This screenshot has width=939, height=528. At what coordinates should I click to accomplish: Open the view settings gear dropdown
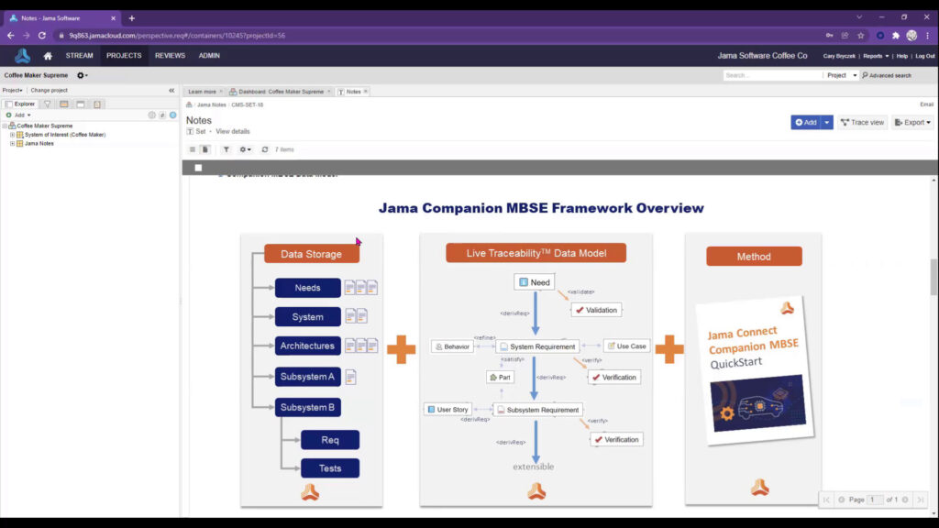point(245,149)
